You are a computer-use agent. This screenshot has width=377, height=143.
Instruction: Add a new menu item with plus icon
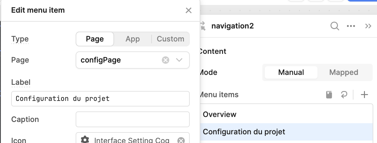click(x=364, y=95)
